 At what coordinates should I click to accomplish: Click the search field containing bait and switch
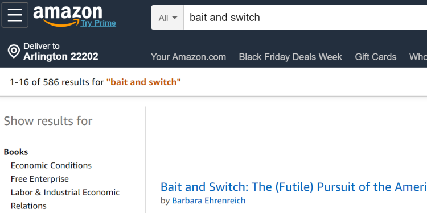coord(305,18)
